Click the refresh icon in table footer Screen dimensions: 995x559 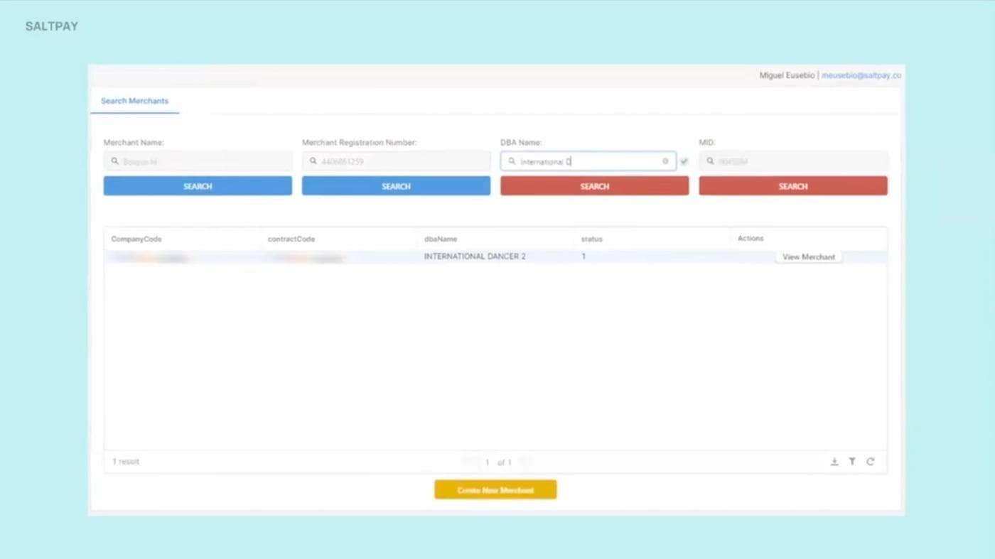pos(870,462)
